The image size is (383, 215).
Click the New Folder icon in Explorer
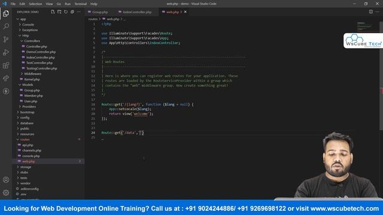tap(59, 12)
